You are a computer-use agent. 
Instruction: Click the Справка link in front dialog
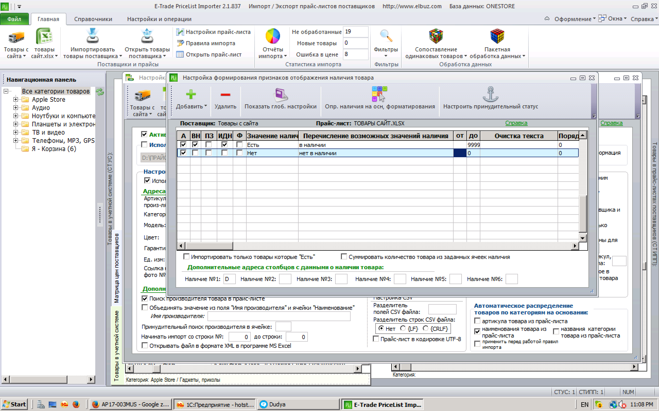516,123
